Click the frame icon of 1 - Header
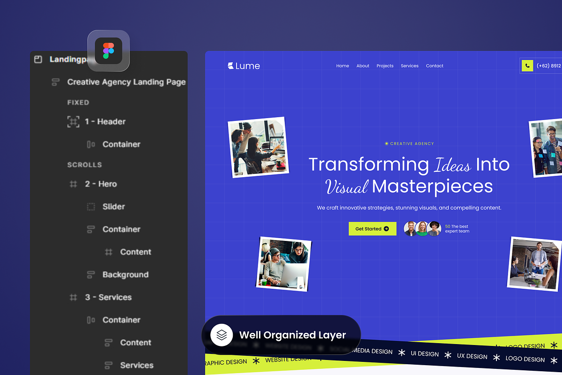 [74, 122]
